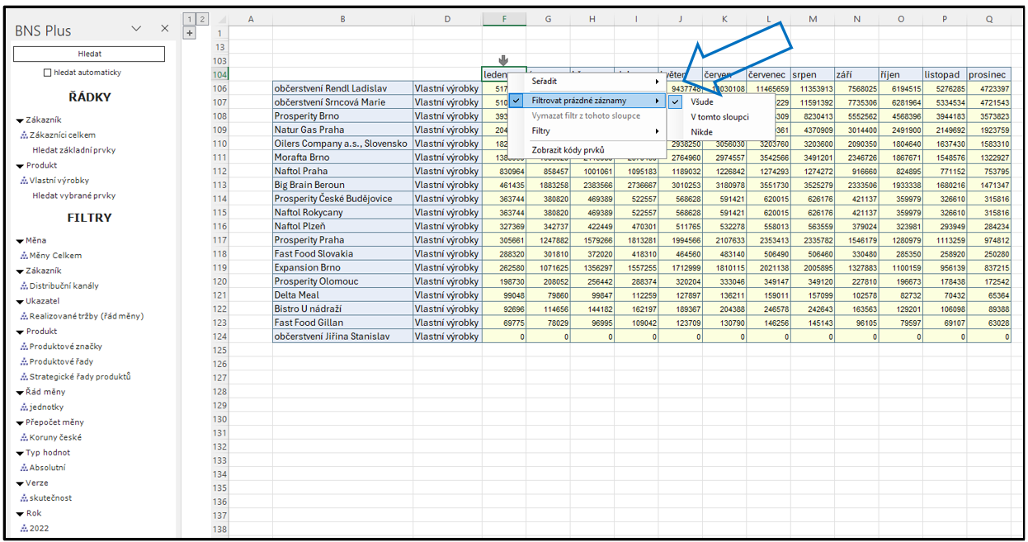Viewport: 1028px width, 542px height.
Task: Collapse the Přepočet měny group
Action: (x=20, y=422)
